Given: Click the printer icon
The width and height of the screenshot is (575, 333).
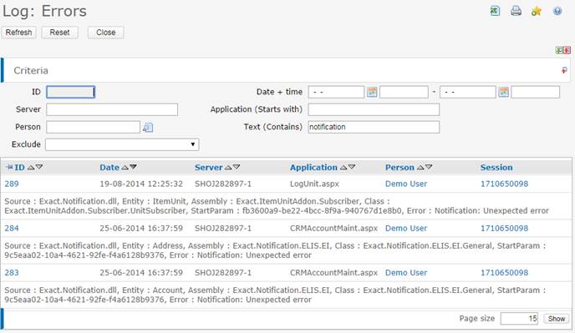Looking at the screenshot, I should point(516,11).
